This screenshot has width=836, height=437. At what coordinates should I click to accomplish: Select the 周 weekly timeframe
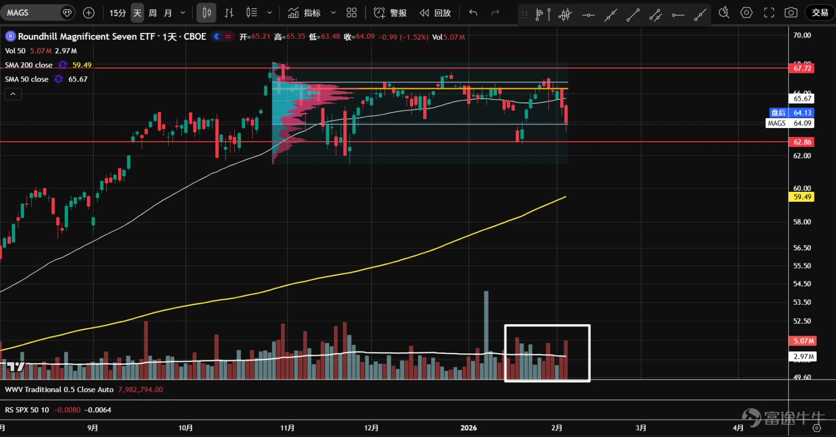point(153,13)
